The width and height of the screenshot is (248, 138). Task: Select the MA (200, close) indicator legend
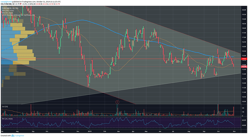coord(8,10)
